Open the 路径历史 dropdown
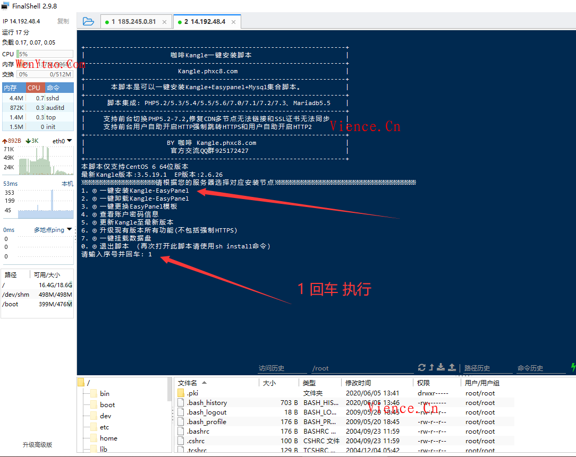The width and height of the screenshot is (576, 457). 488,368
